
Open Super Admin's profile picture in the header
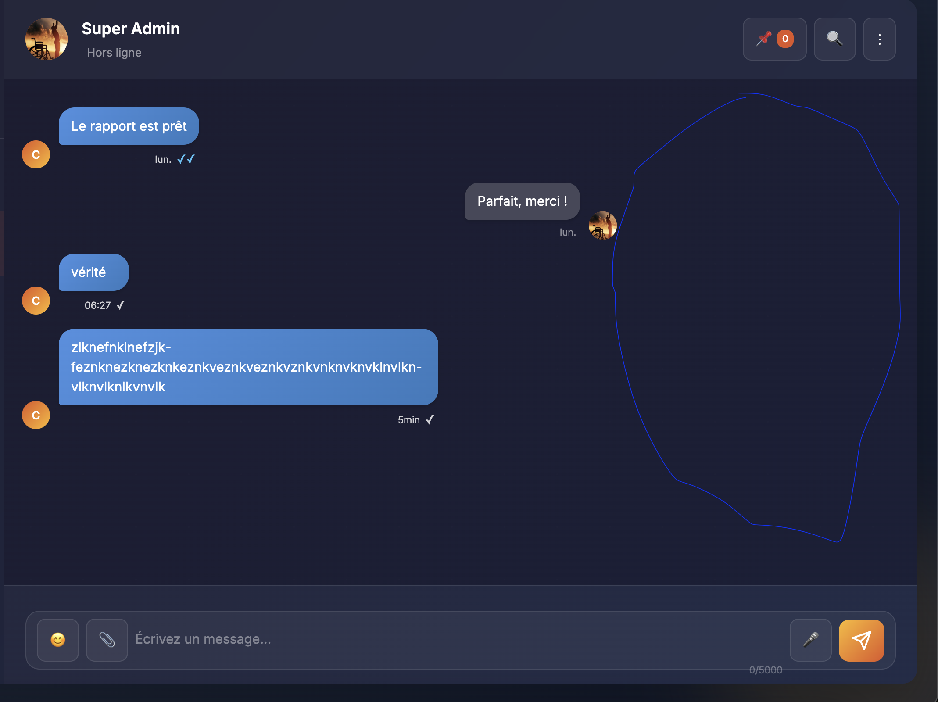pyautogui.click(x=47, y=39)
